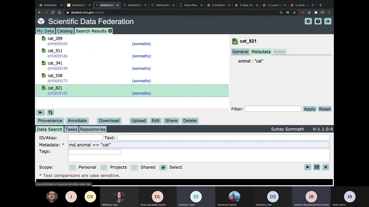Click the Text search input field
Screen dimensions: 369x207
click(223, 138)
